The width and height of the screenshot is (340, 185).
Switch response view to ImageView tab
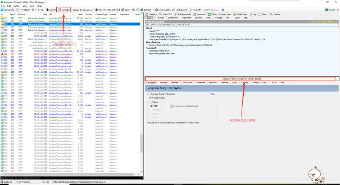pyautogui.click(x=201, y=83)
